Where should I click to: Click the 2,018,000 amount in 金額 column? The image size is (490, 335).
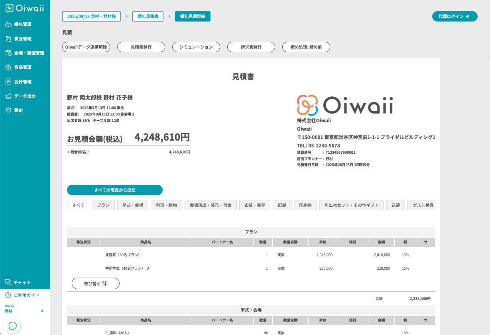click(x=382, y=255)
